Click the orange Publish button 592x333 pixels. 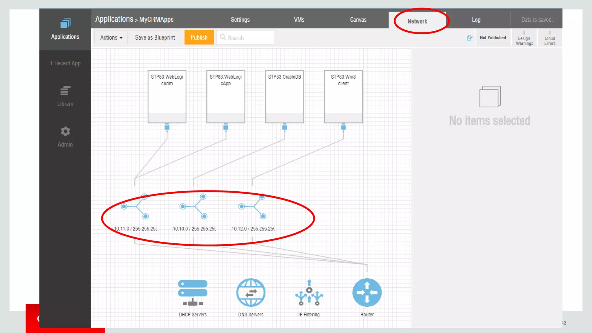[199, 38]
